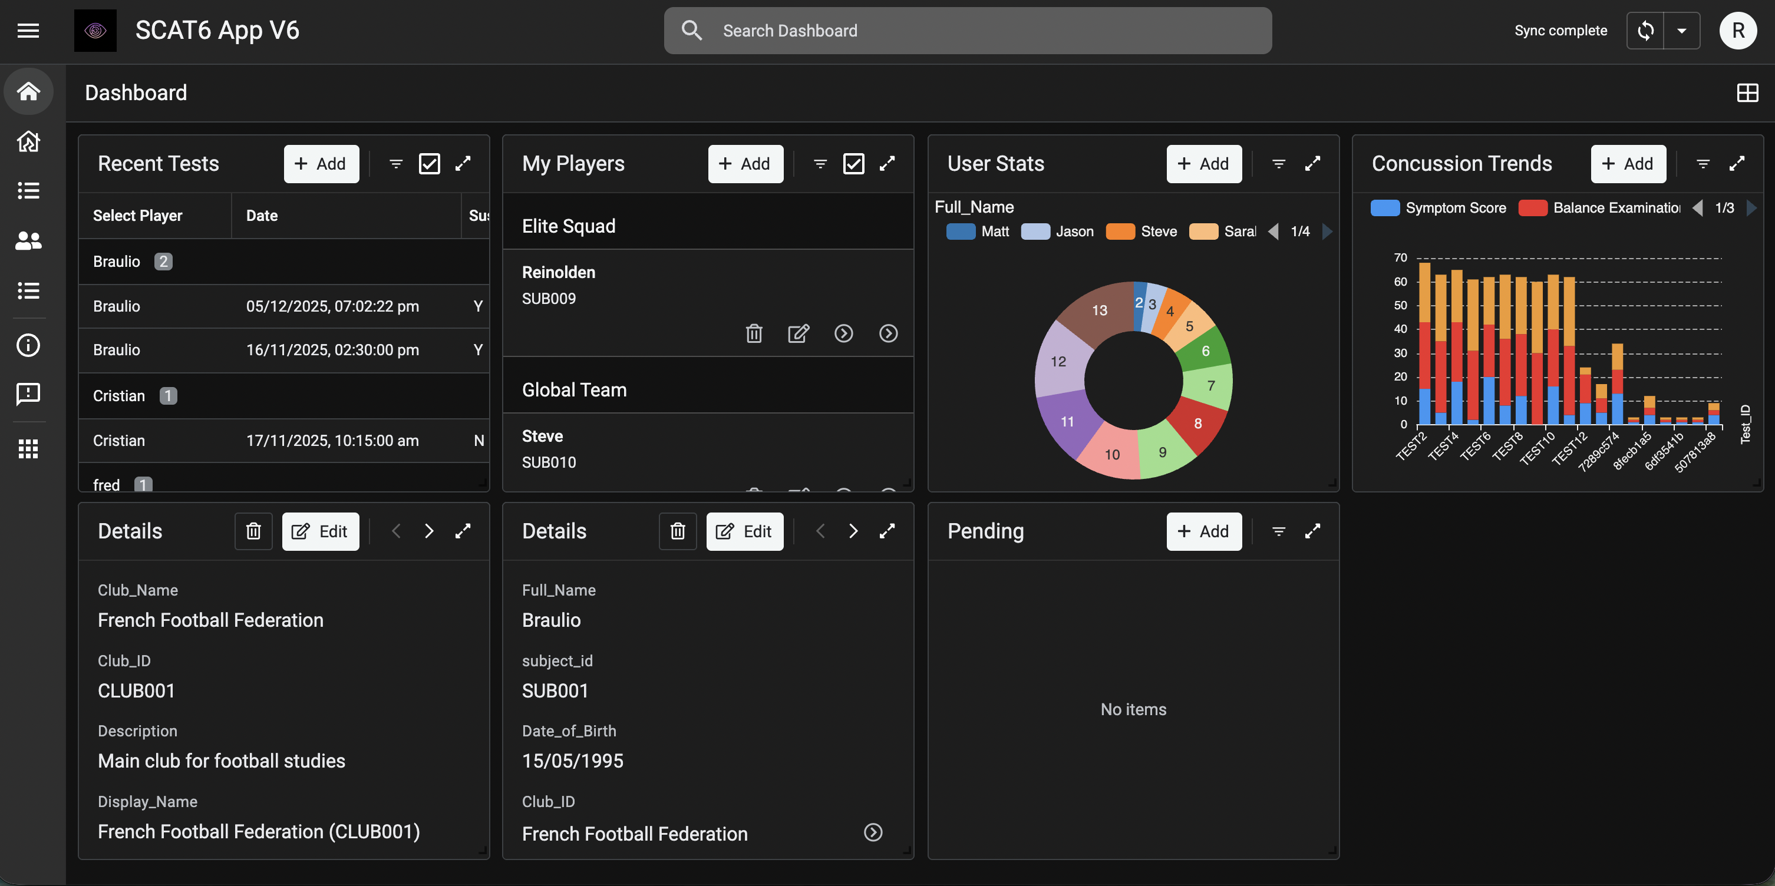The height and width of the screenshot is (886, 1775).
Task: Click the sync refresh icon
Action: [1645, 30]
